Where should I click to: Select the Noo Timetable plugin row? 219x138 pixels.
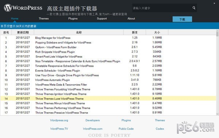pyautogui.click(x=108, y=61)
